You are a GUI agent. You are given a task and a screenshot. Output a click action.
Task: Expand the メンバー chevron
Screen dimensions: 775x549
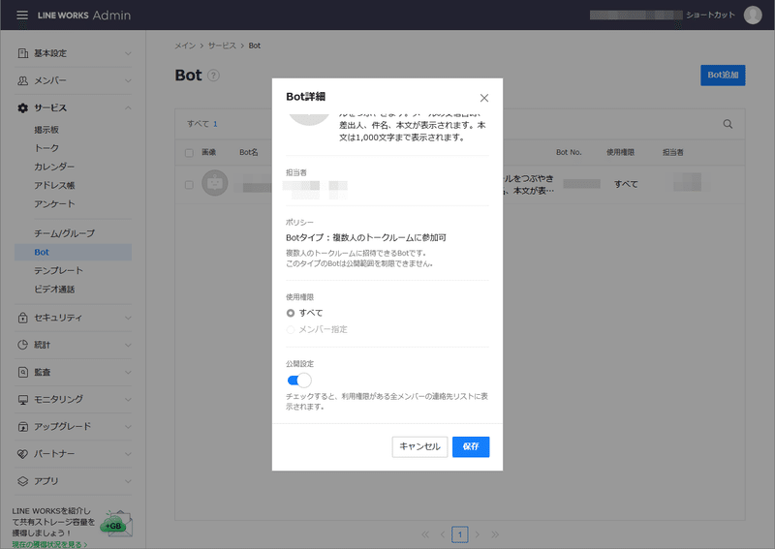tap(128, 80)
